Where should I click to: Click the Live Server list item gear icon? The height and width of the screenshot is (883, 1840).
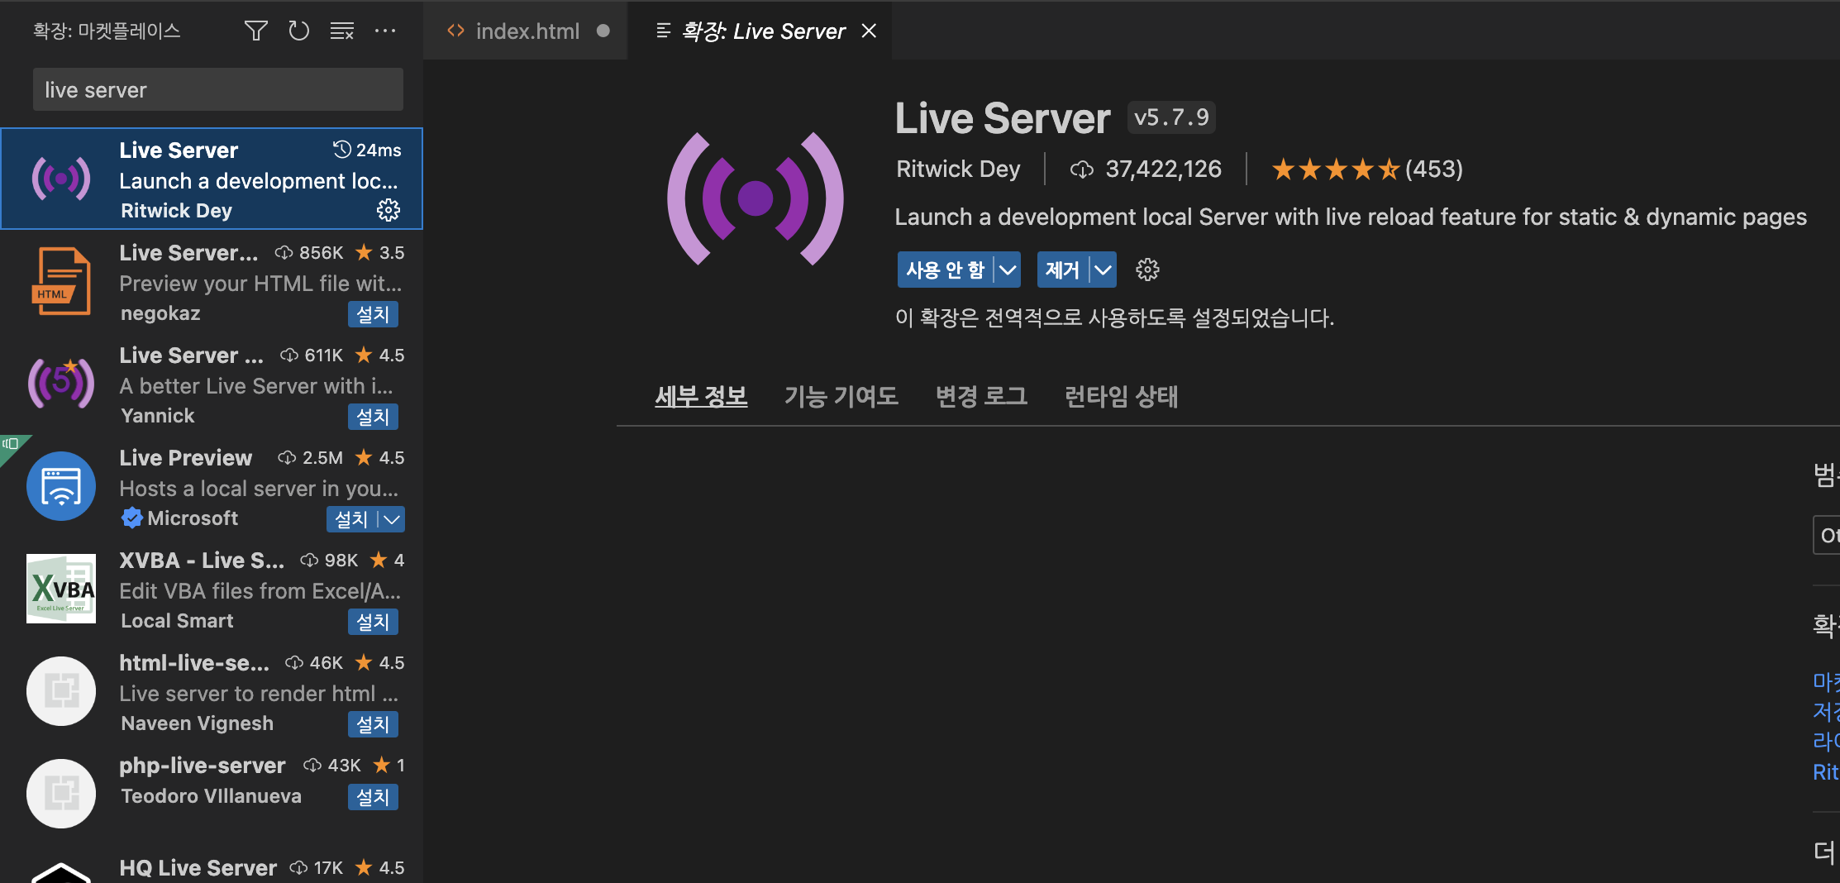click(x=388, y=210)
